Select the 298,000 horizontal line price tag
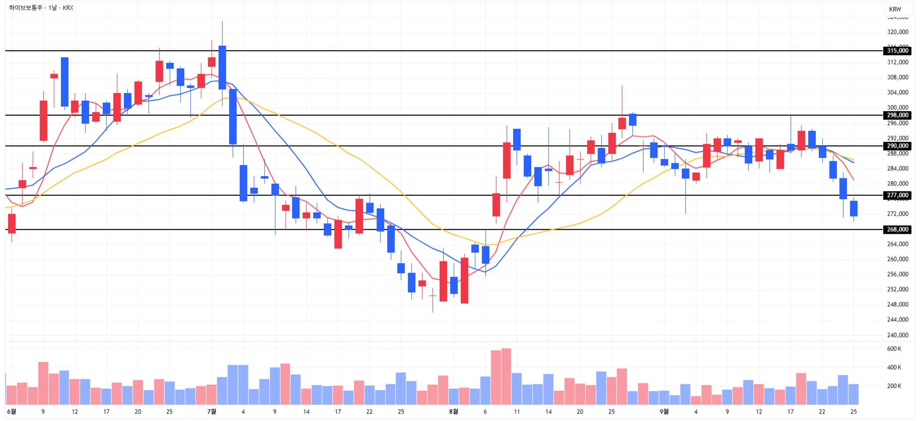 click(897, 115)
